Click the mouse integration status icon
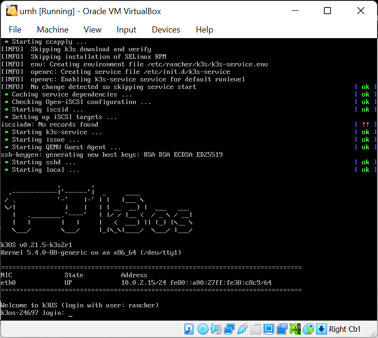This screenshot has height=338, width=378. tap(308, 329)
